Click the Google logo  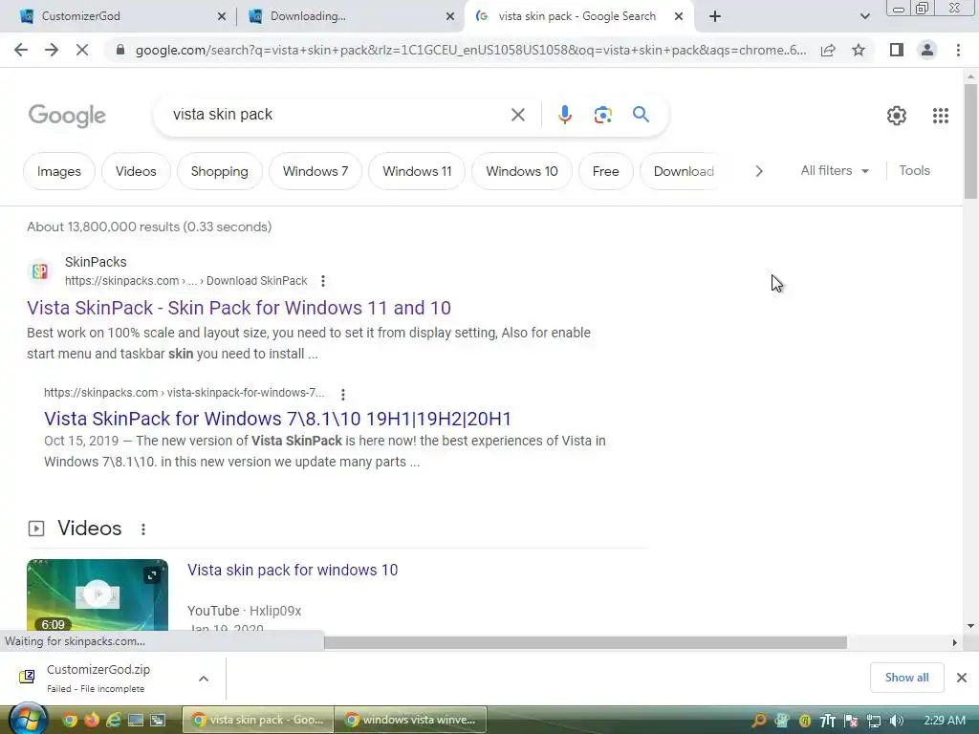pos(67,116)
